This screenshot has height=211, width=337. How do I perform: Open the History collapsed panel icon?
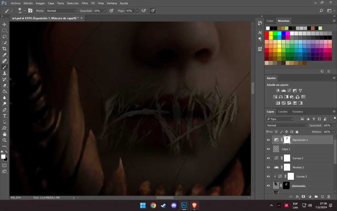click(x=260, y=23)
